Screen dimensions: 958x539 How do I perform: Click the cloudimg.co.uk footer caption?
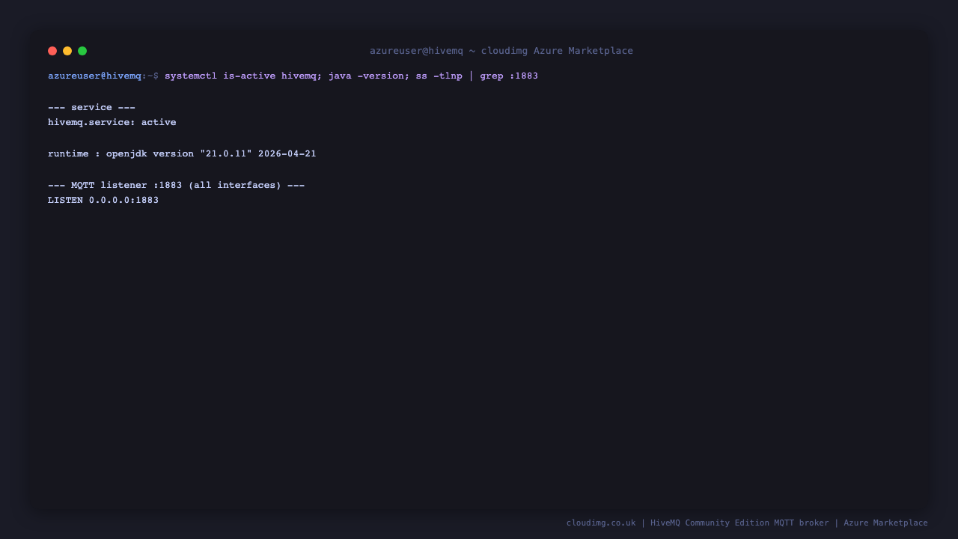coord(747,523)
